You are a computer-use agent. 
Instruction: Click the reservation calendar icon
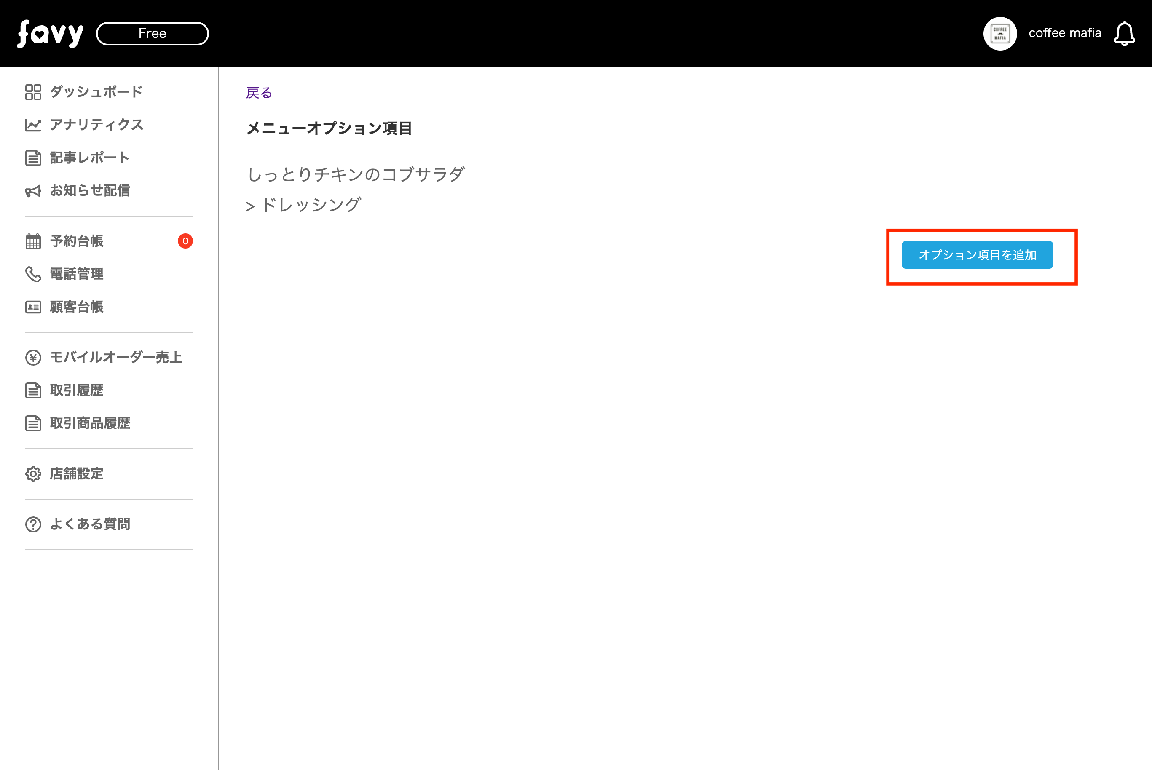(x=33, y=241)
